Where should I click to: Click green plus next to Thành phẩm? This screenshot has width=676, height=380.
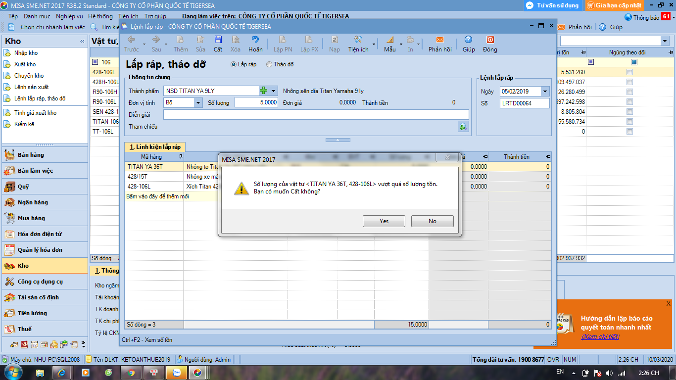pos(263,91)
